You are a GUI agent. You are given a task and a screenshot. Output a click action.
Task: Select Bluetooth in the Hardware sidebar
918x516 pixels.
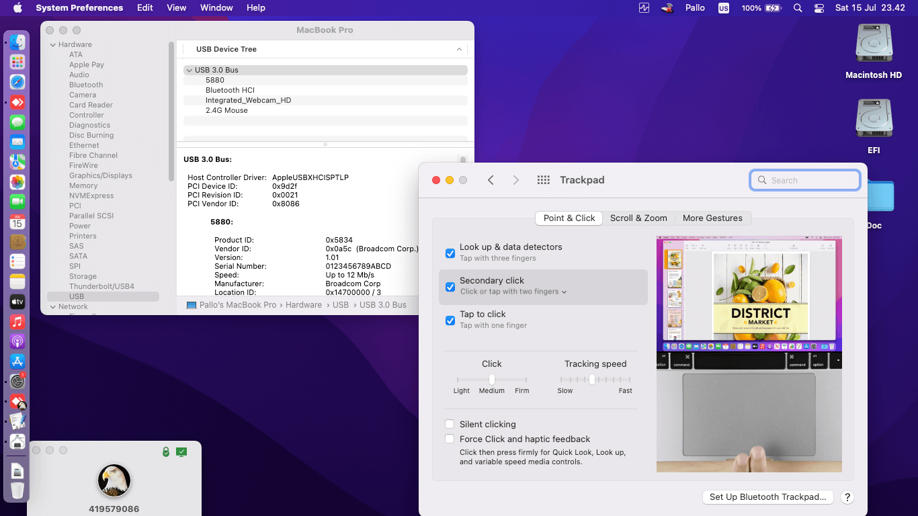coord(86,85)
